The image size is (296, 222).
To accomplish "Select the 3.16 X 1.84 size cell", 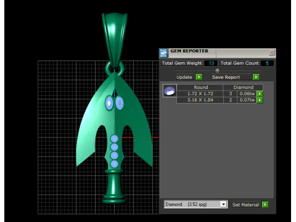I will click(200, 100).
